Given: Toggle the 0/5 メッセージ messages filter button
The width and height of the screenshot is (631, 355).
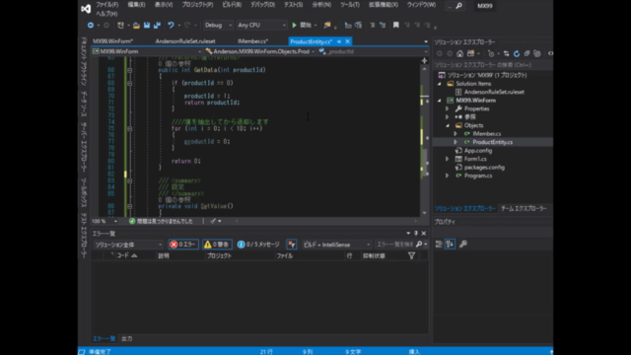Looking at the screenshot, I should [x=258, y=245].
